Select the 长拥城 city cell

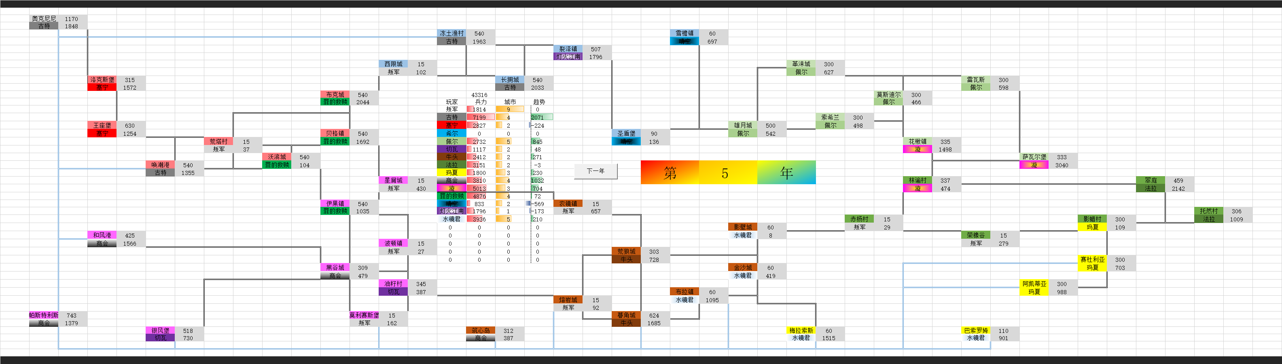point(510,80)
